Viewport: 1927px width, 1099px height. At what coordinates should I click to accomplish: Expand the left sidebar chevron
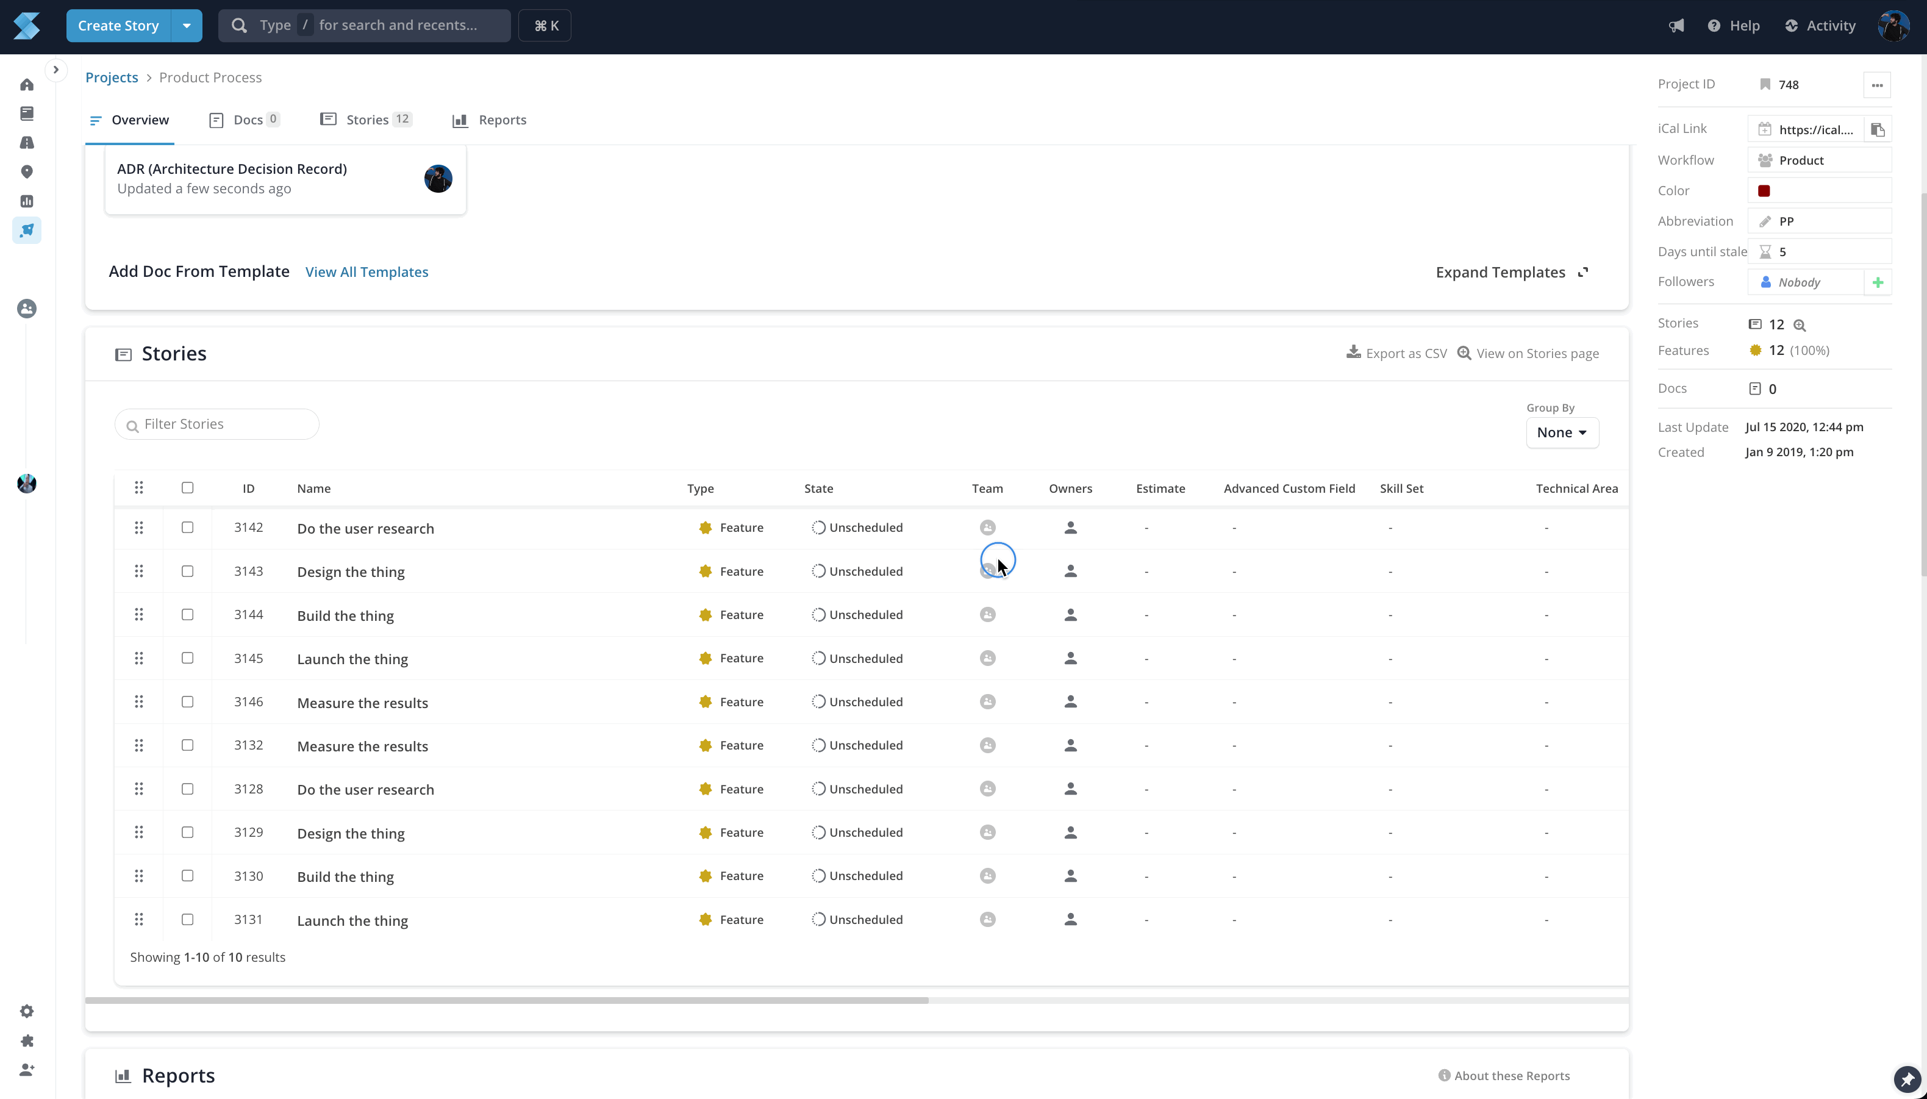click(x=55, y=70)
